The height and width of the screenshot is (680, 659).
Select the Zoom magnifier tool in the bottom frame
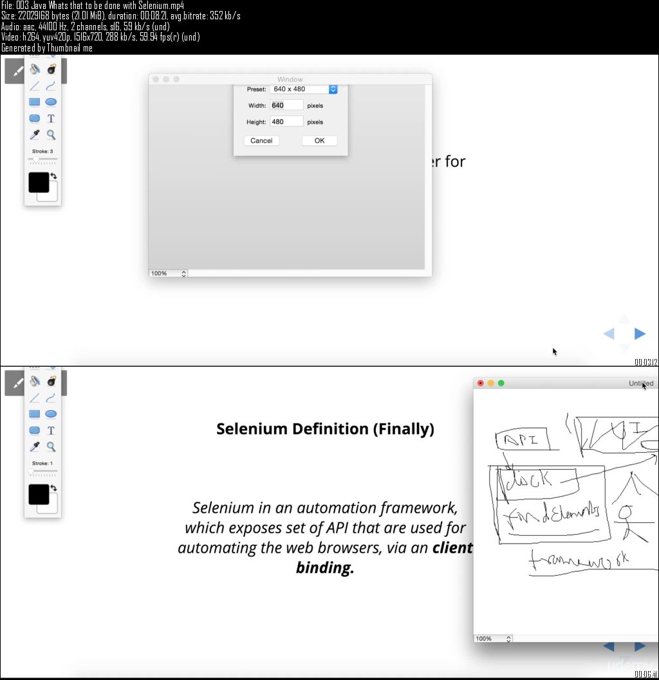point(51,446)
